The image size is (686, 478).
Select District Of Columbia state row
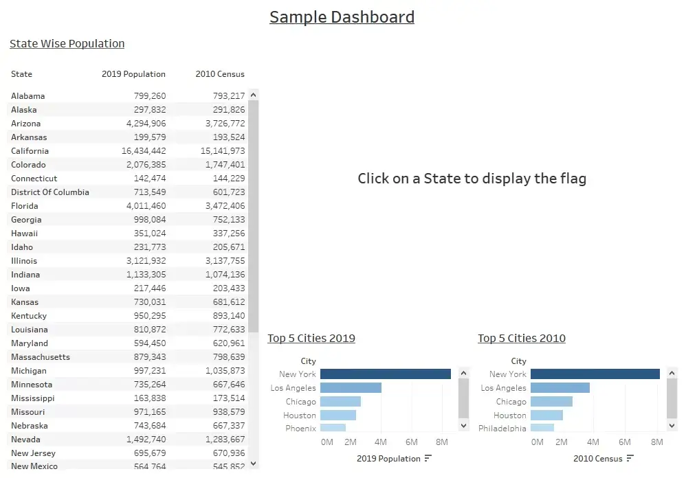127,192
